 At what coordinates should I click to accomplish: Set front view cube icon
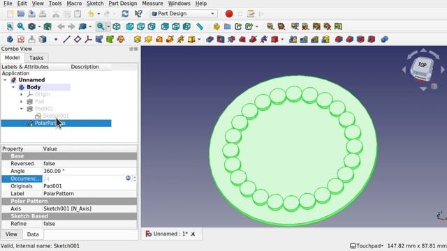tap(130, 26)
